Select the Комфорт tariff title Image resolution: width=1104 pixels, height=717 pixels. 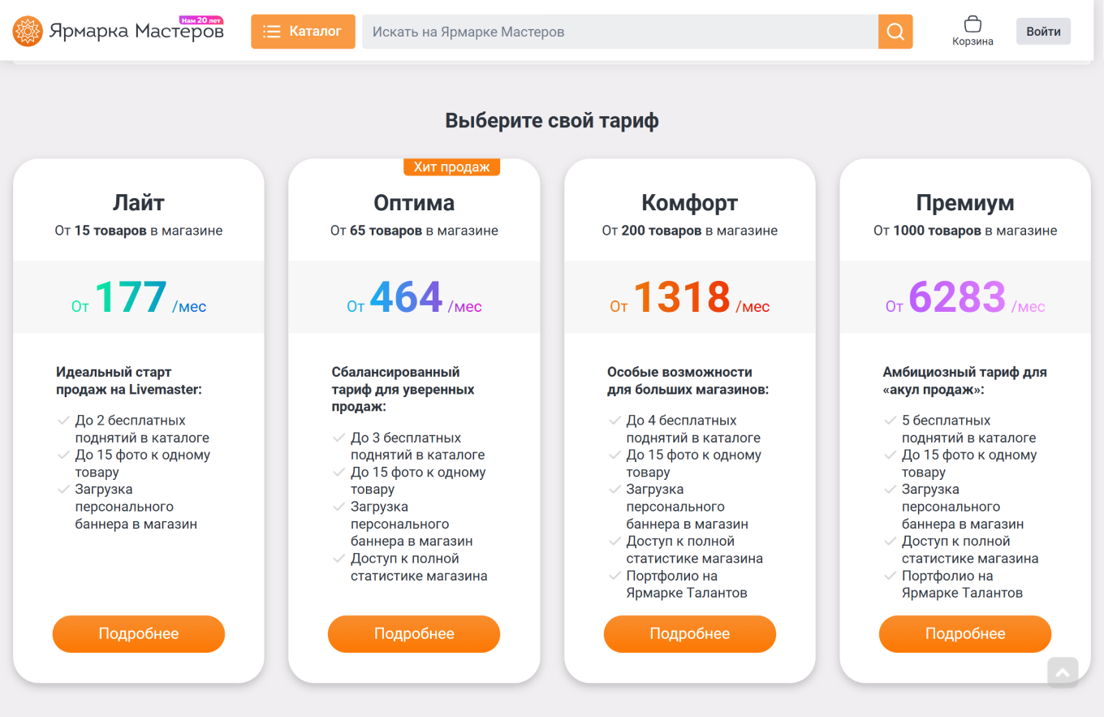(690, 202)
